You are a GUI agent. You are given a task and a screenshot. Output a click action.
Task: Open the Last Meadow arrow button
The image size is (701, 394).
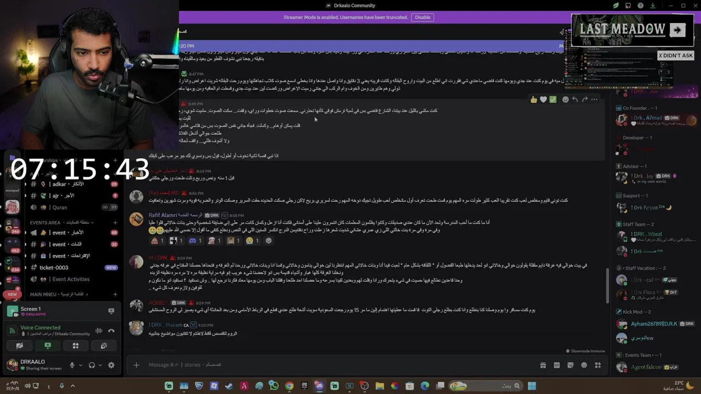tap(677, 30)
